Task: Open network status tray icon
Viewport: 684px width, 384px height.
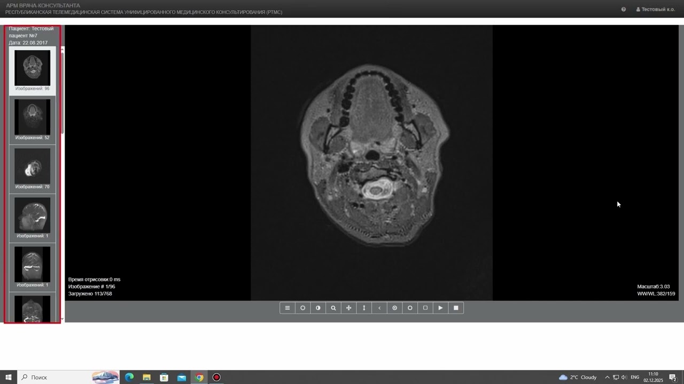Action: tap(616, 377)
